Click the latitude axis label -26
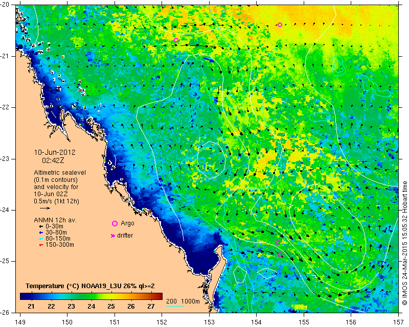This screenshot has width=409, height=327. [x=5, y=312]
